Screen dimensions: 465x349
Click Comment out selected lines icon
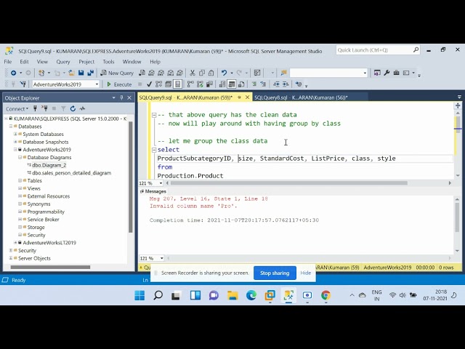click(x=254, y=84)
